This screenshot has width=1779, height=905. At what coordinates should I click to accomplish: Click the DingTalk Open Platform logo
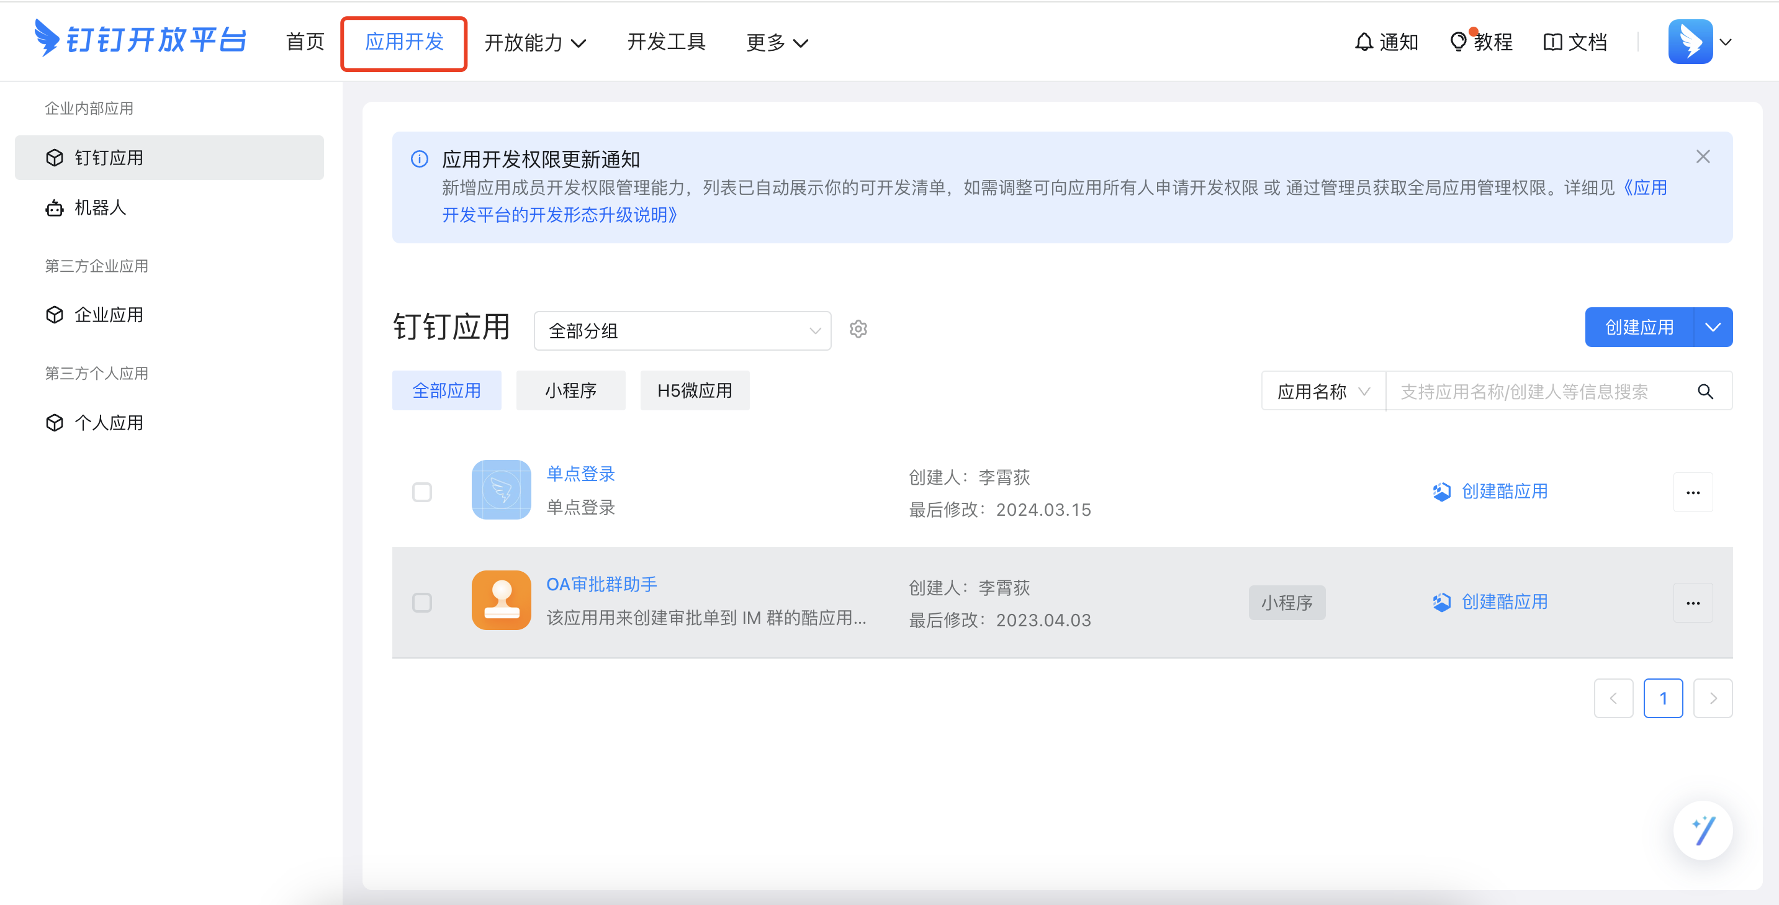pyautogui.click(x=141, y=39)
